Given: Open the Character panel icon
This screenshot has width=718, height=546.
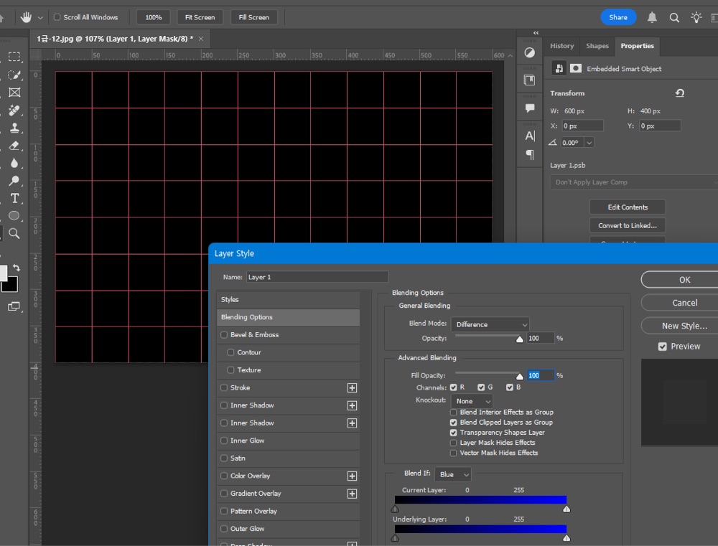Looking at the screenshot, I should 530,136.
